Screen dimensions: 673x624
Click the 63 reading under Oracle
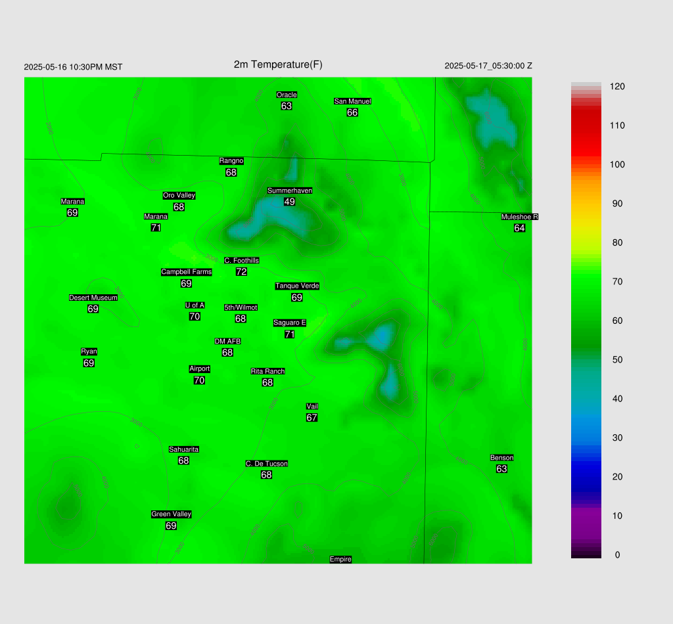tap(287, 106)
